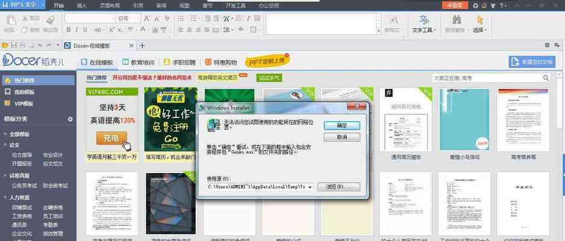Click the 未登录 (not logged in) button
This screenshot has height=241, width=565.
pyautogui.click(x=455, y=5)
